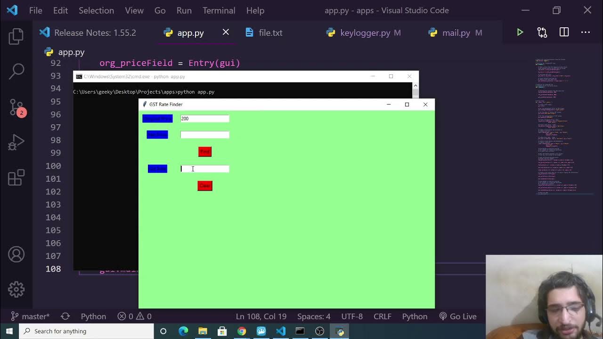
Task: Open the editor More Actions ellipsis
Action: (x=586, y=32)
